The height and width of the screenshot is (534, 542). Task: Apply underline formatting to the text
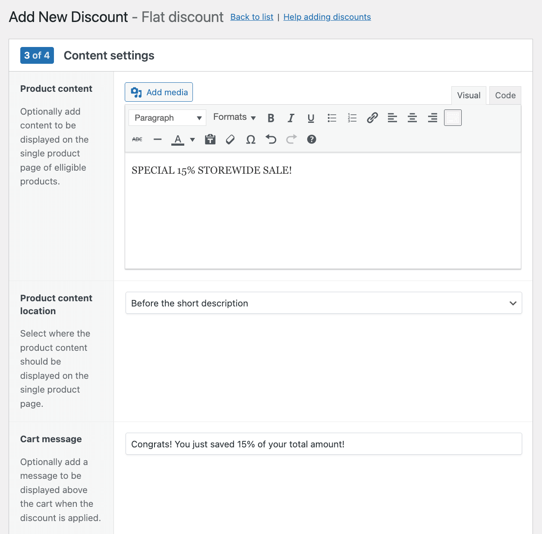coord(311,117)
